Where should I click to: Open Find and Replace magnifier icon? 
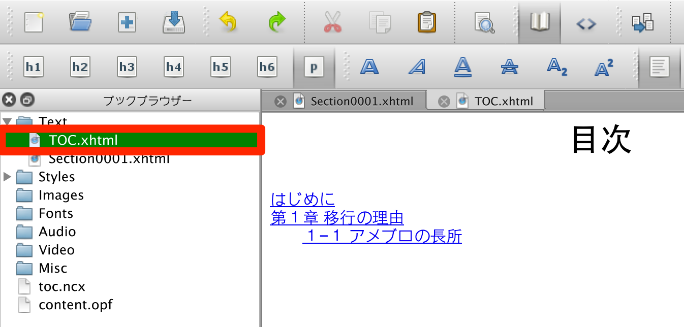[484, 23]
